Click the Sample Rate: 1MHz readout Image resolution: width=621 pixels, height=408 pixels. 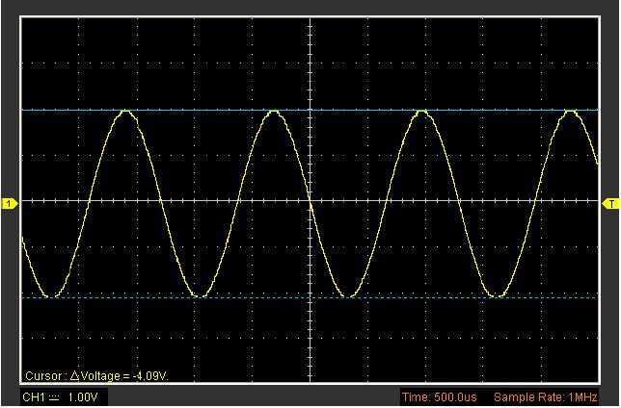point(546,396)
